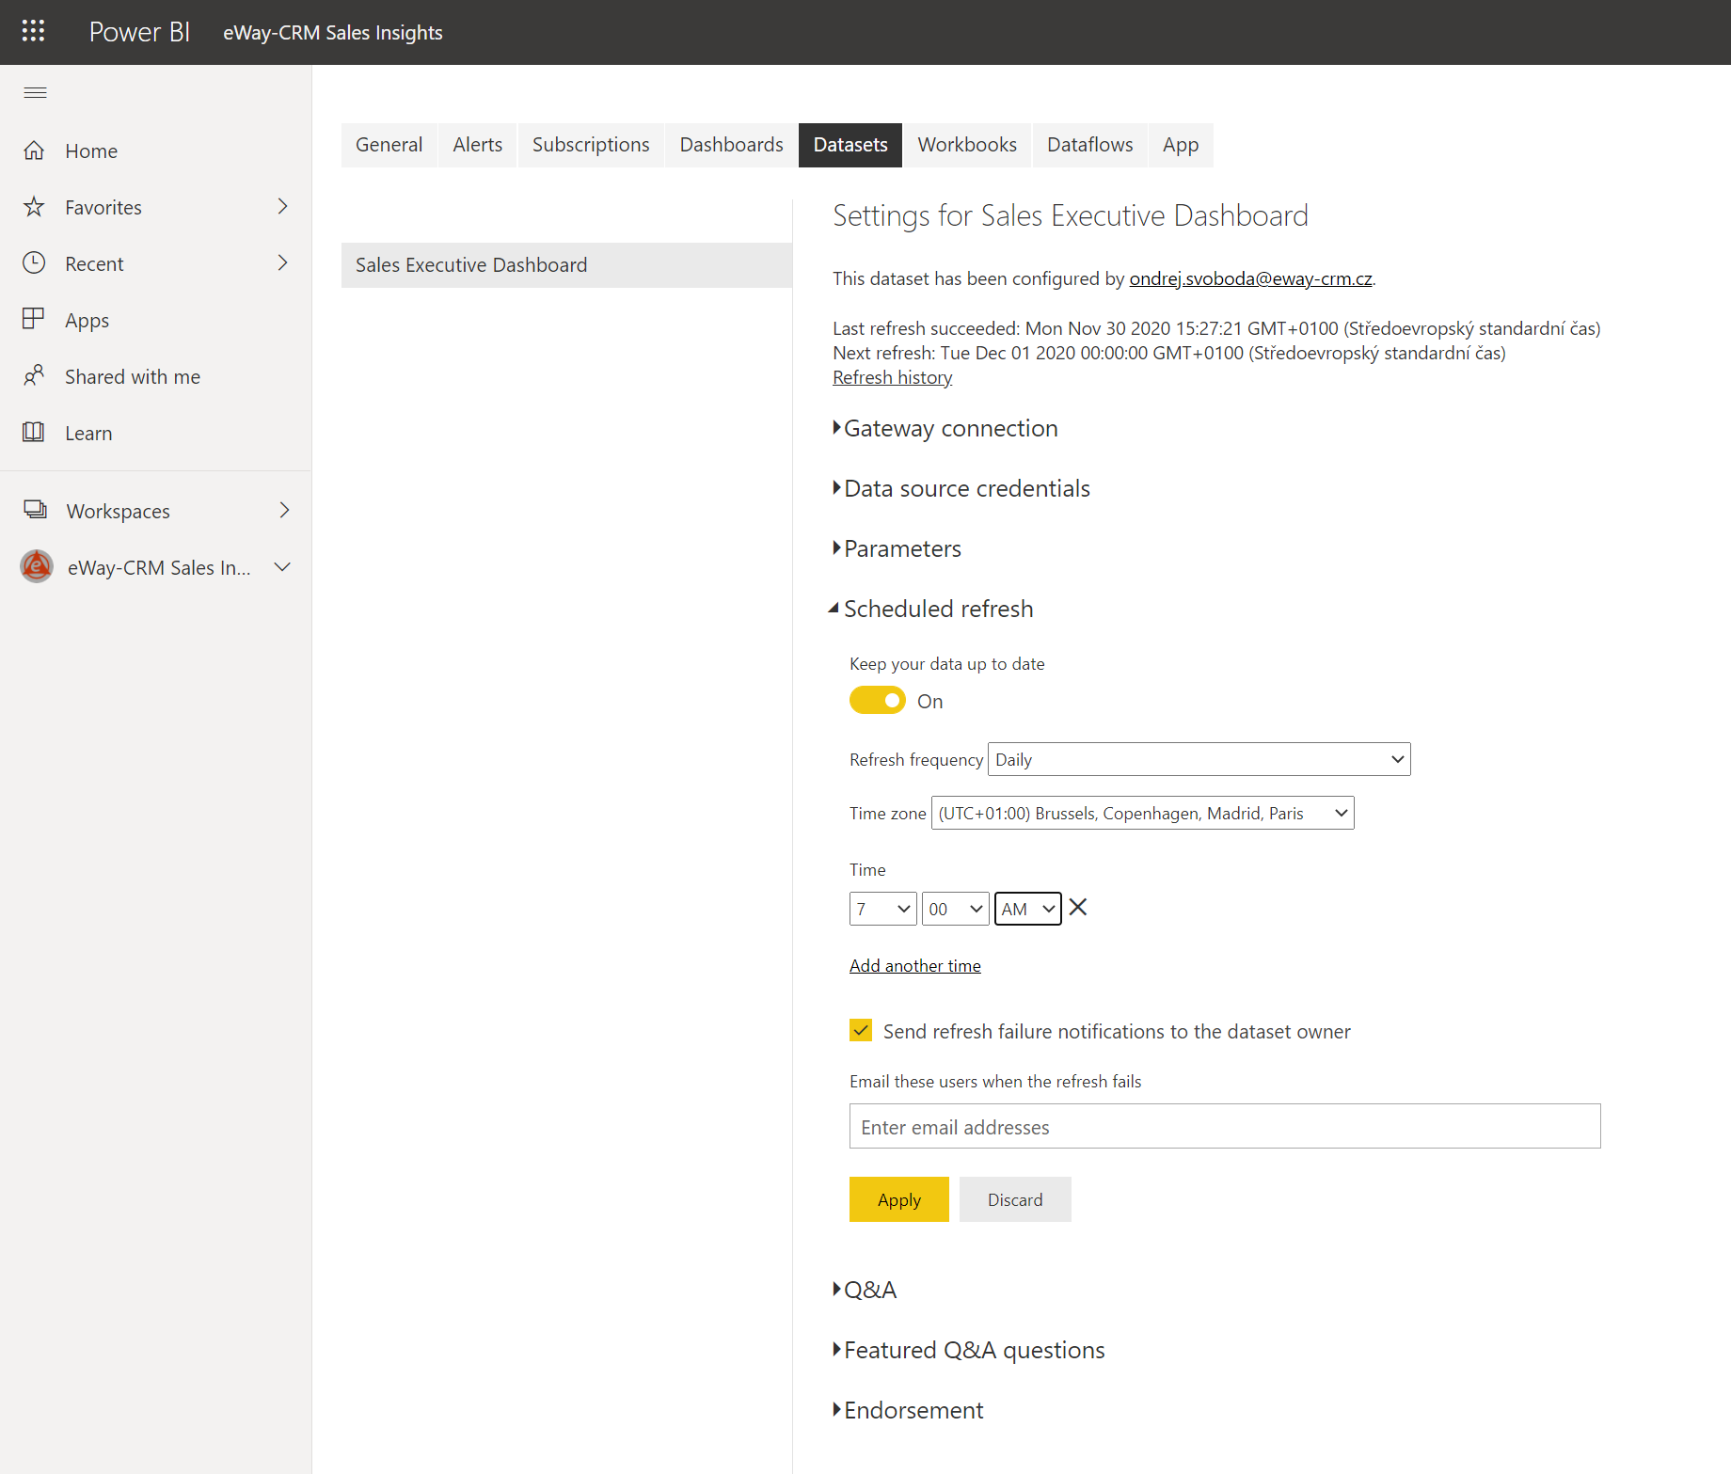
Task: Click Add another time link
Action: point(915,966)
